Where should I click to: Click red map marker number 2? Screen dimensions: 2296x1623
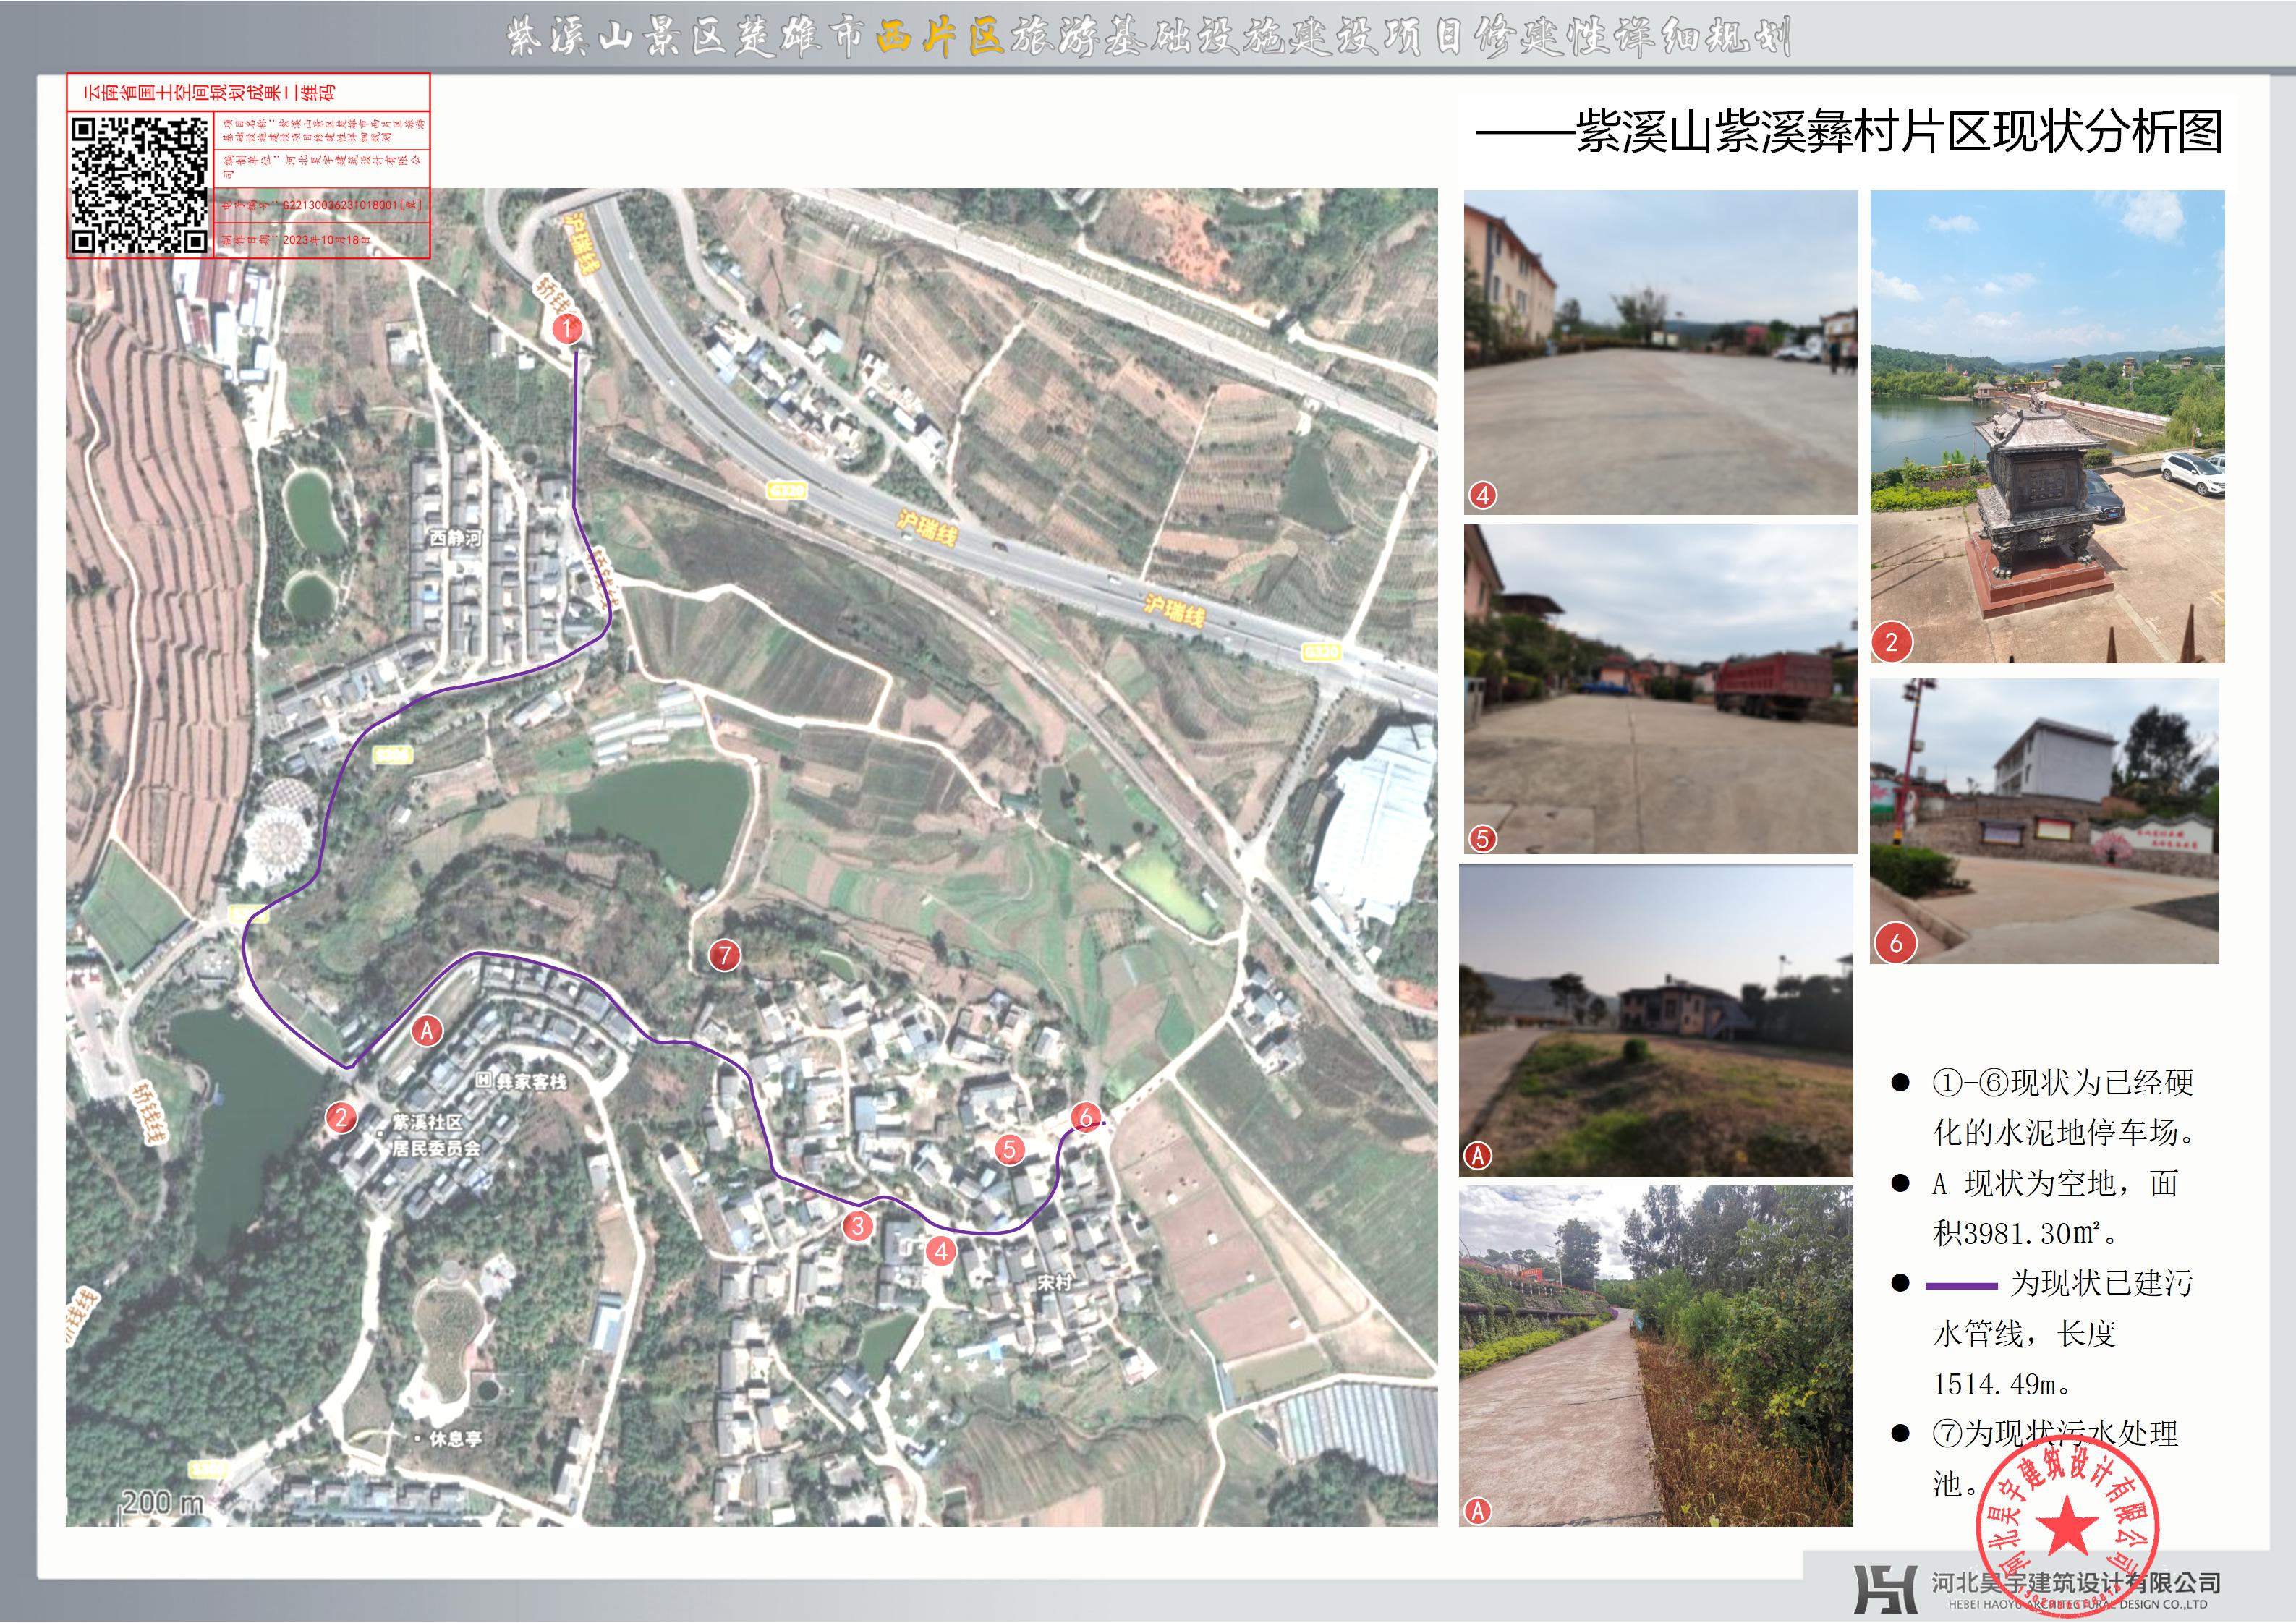pos(341,1118)
